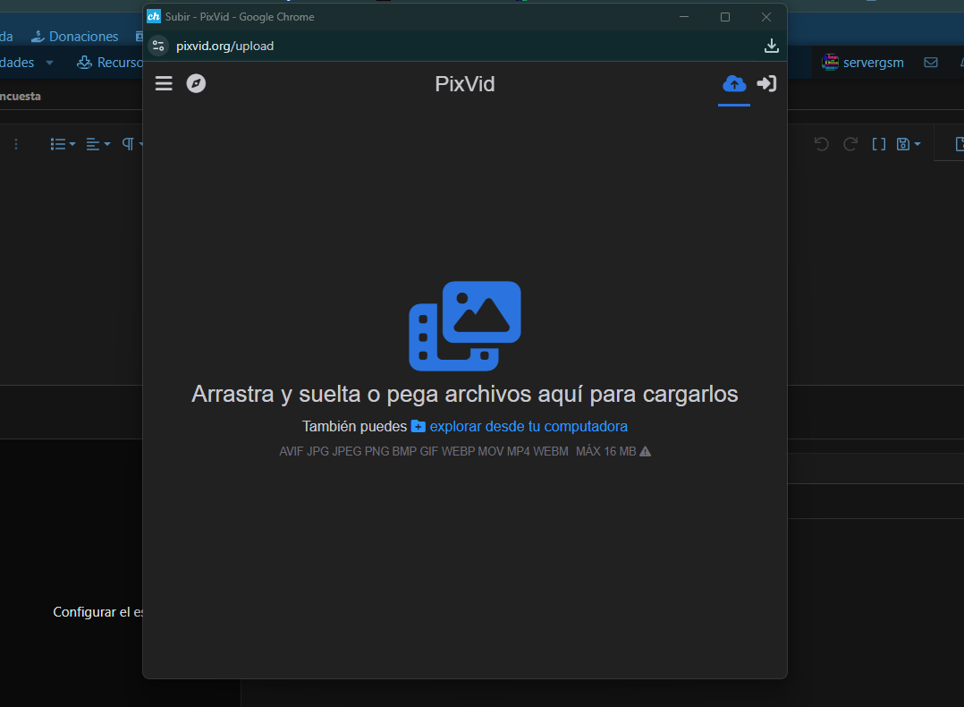Image resolution: width=964 pixels, height=707 pixels.
Task: Expand the save draft dropdown
Action: click(908, 144)
